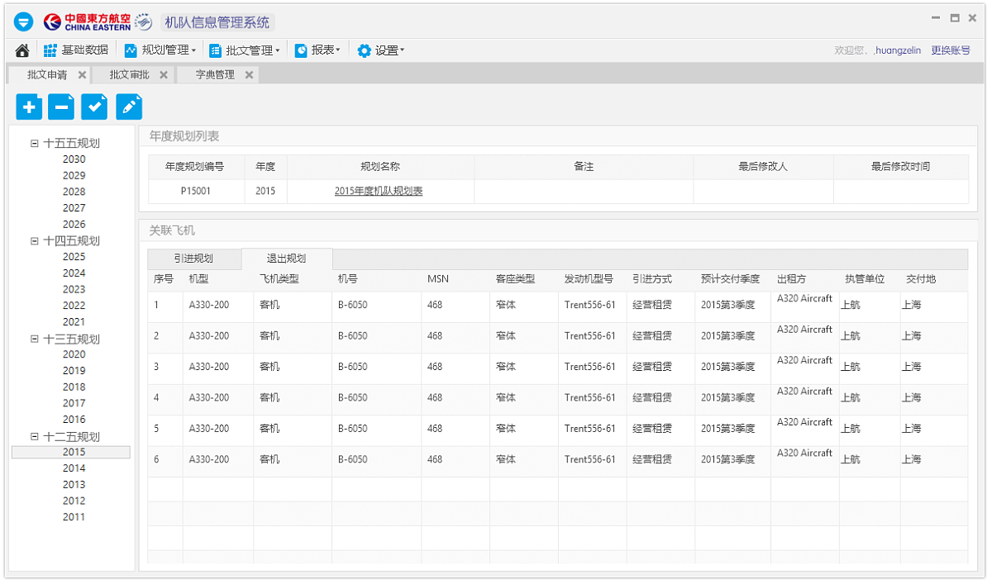This screenshot has width=992, height=584.
Task: Open the 2015年度机队规划表 link
Action: (379, 191)
